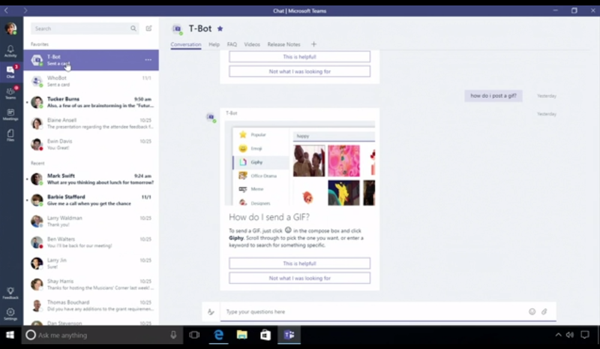The height and width of the screenshot is (349, 600).
Task: Open the chat with Tucker Burns
Action: [91, 102]
